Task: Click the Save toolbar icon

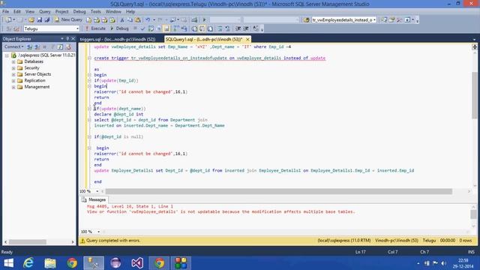Action: tap(40, 20)
